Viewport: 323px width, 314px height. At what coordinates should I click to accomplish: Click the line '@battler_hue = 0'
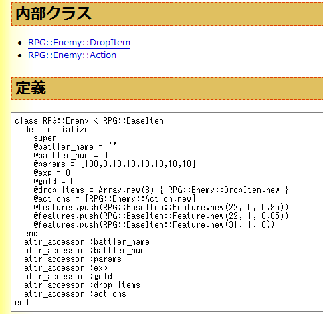[70, 156]
